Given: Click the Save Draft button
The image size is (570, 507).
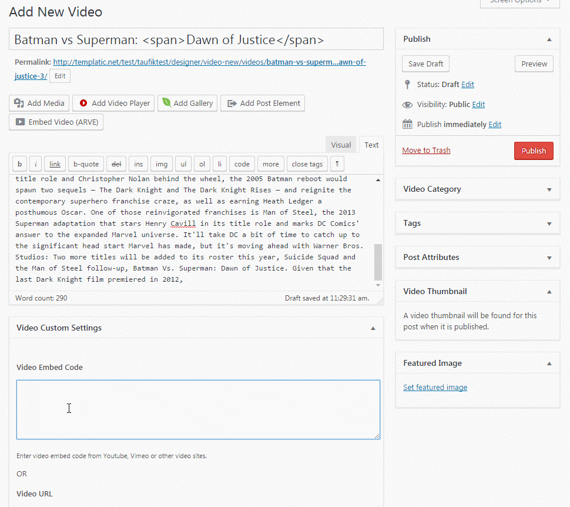Looking at the screenshot, I should click(425, 64).
